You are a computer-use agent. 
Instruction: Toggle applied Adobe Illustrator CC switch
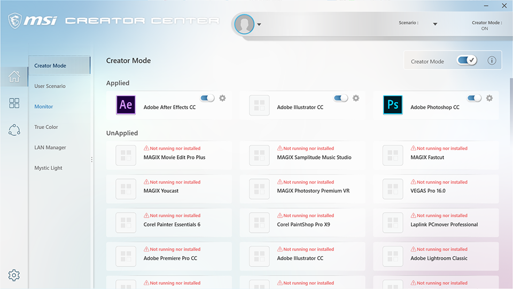pos(341,98)
